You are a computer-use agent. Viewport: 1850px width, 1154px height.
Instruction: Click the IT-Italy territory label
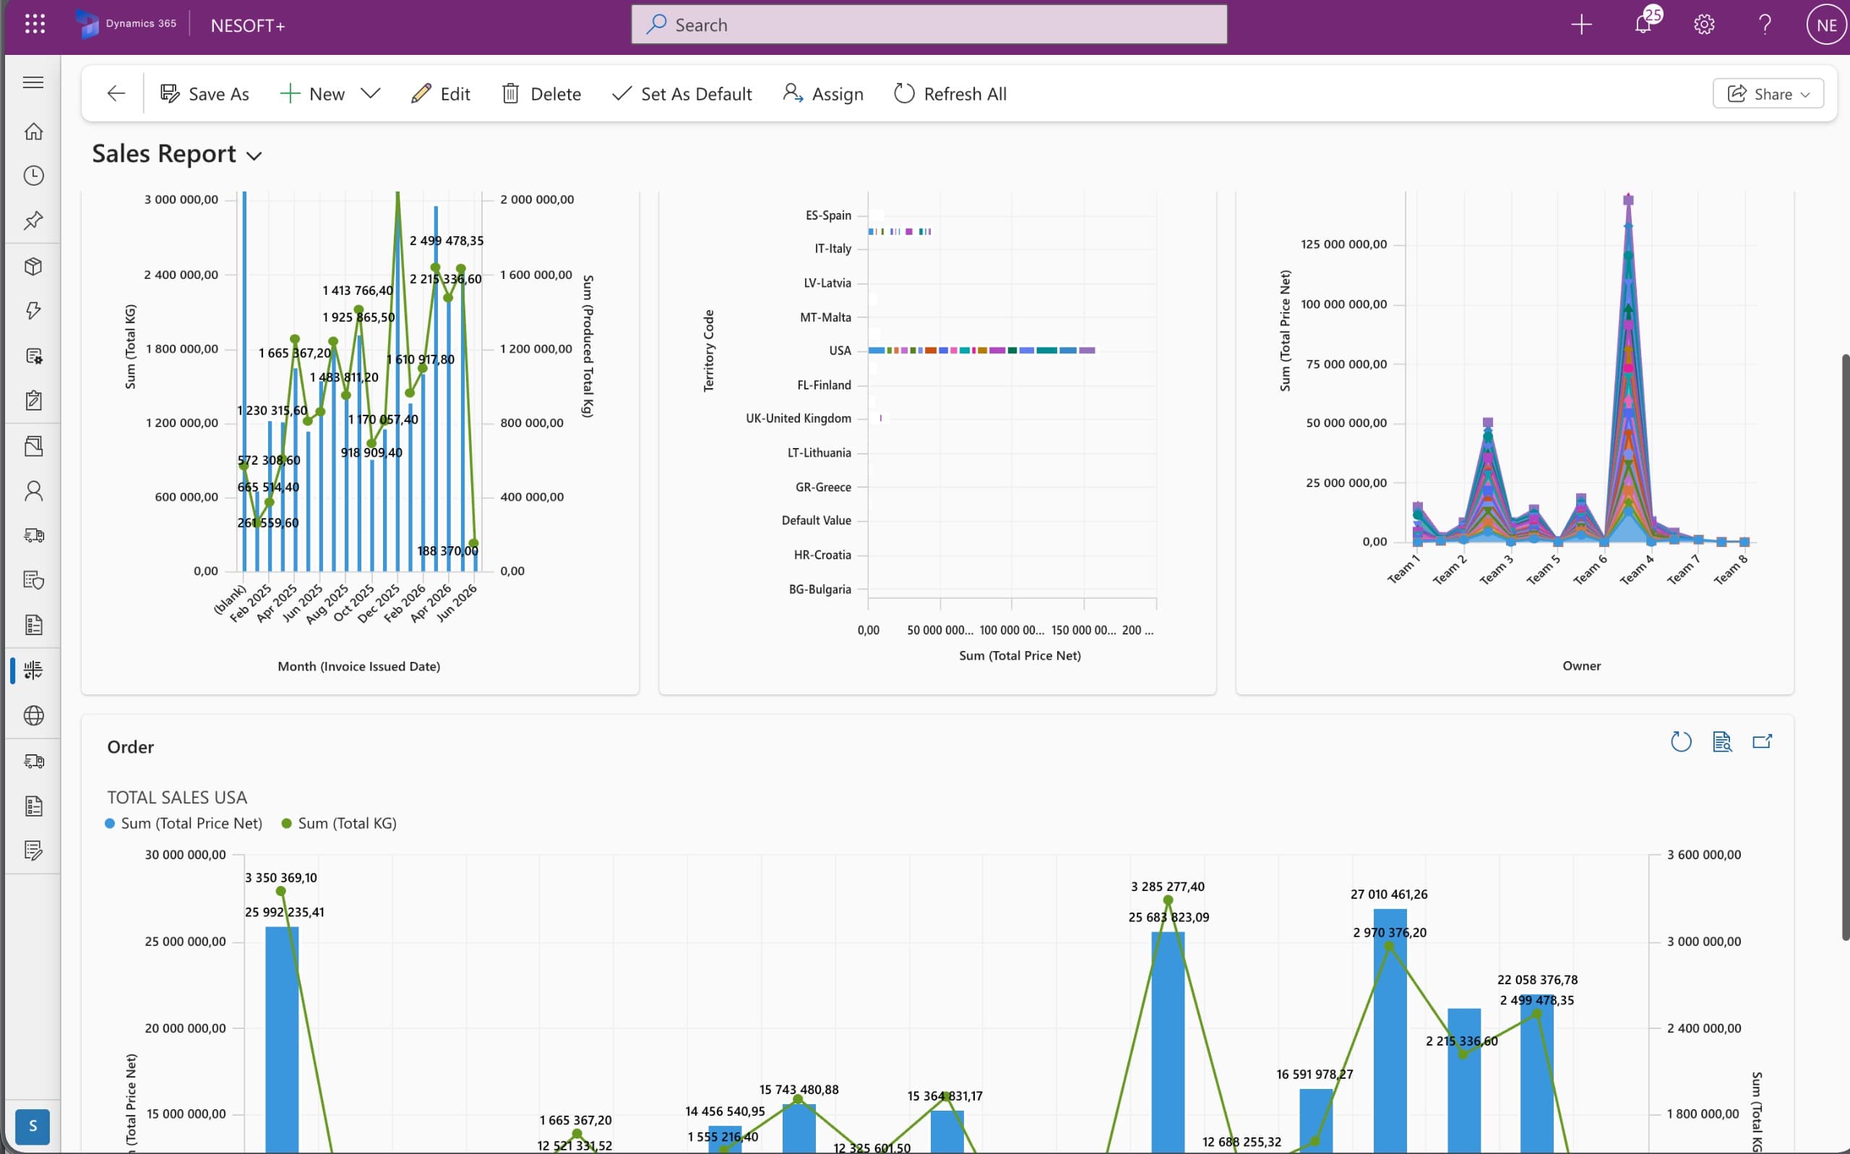point(832,248)
